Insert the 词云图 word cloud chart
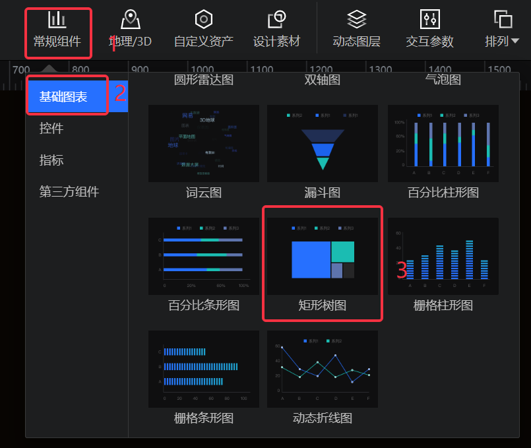The width and height of the screenshot is (531, 448). click(x=203, y=143)
